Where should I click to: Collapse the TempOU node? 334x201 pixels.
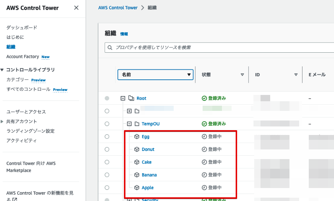[x=129, y=124]
